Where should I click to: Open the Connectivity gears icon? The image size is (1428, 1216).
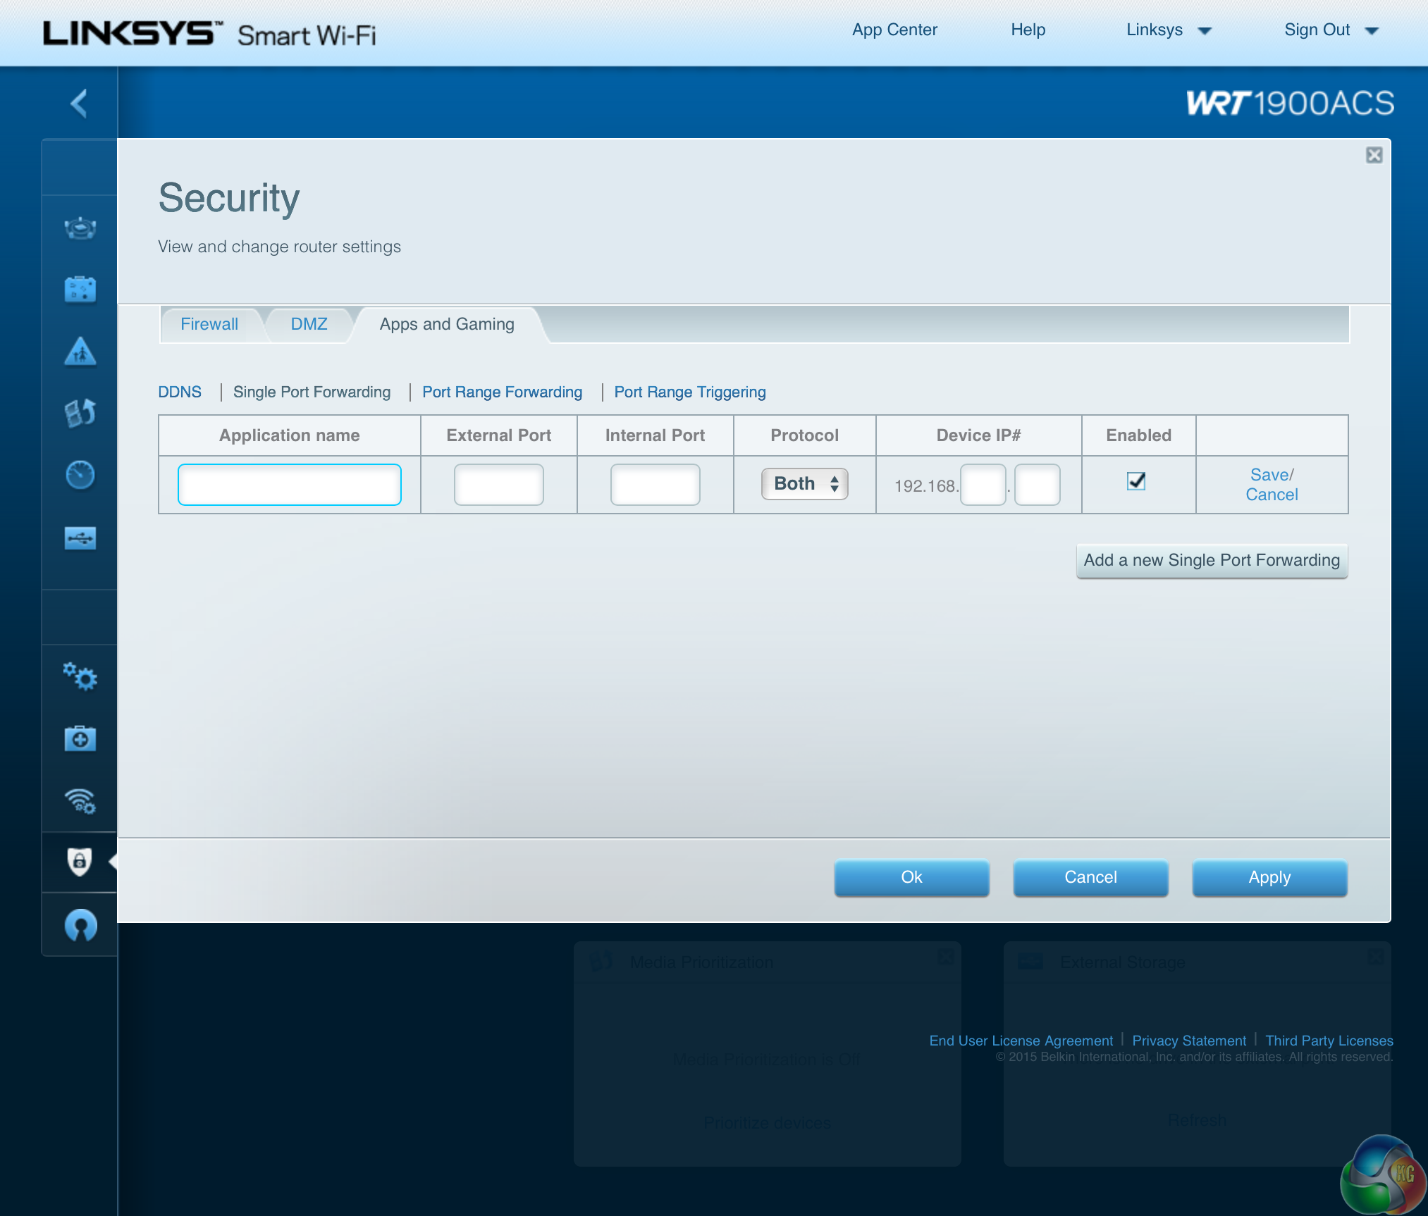click(x=80, y=676)
